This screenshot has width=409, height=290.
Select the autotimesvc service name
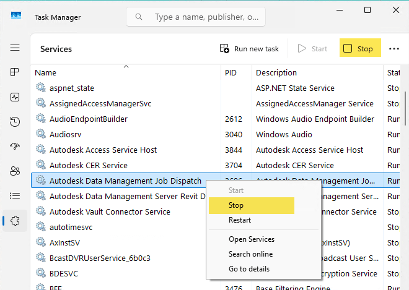click(71, 228)
